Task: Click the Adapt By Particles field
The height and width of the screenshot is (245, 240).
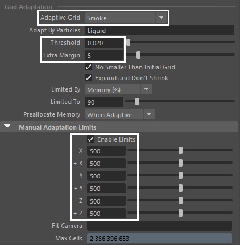Action: (x=159, y=31)
